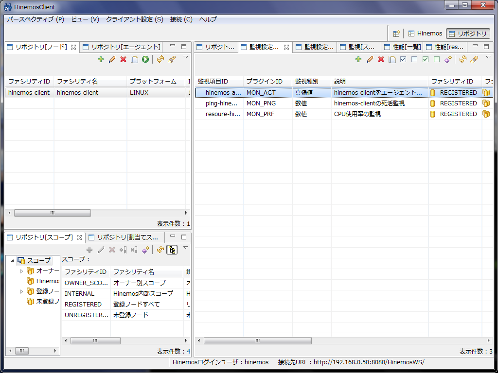
Task: Minimize the monitor settings view pane
Action: [x=475, y=46]
